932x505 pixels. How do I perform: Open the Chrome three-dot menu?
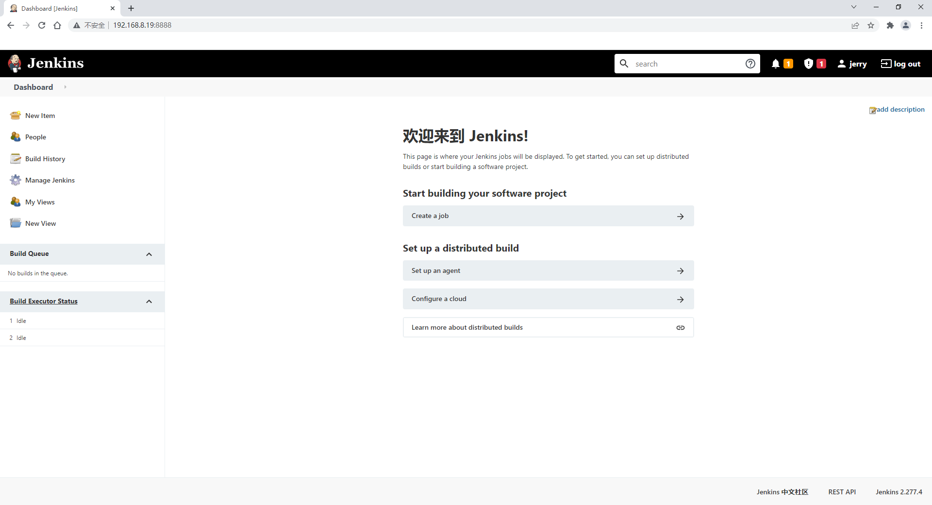point(921,25)
